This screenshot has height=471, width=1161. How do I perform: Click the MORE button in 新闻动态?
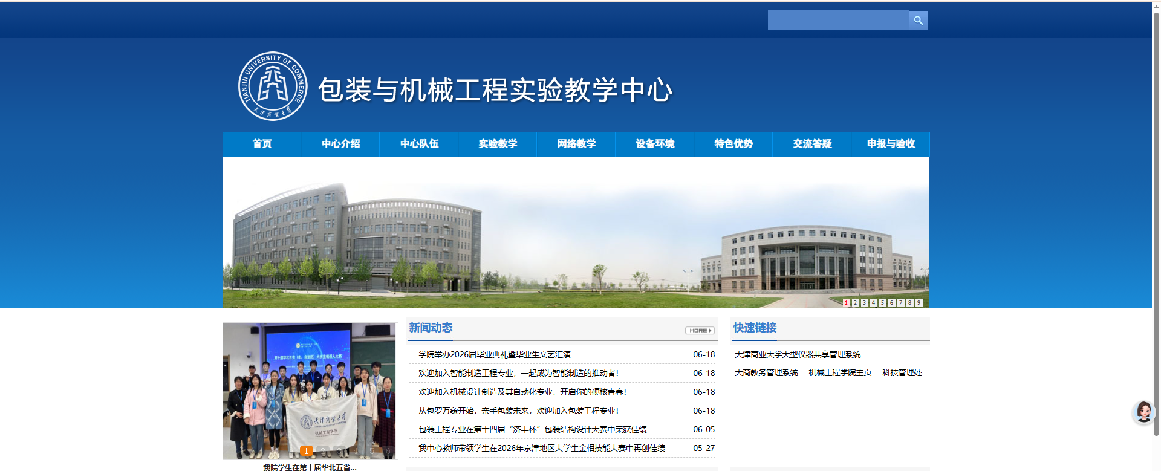pyautogui.click(x=700, y=331)
